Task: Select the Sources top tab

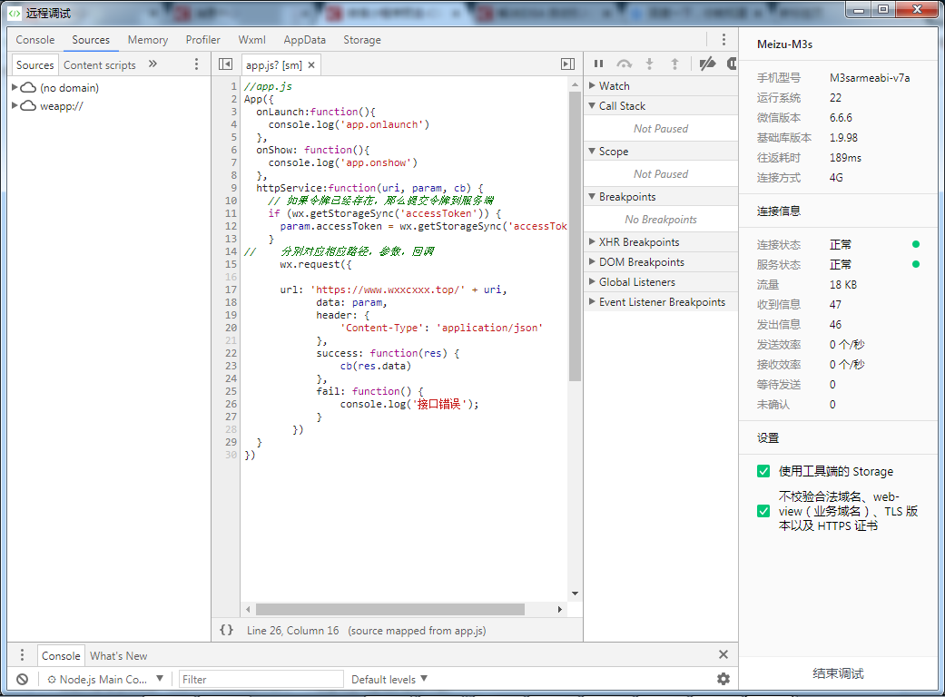Action: 91,40
